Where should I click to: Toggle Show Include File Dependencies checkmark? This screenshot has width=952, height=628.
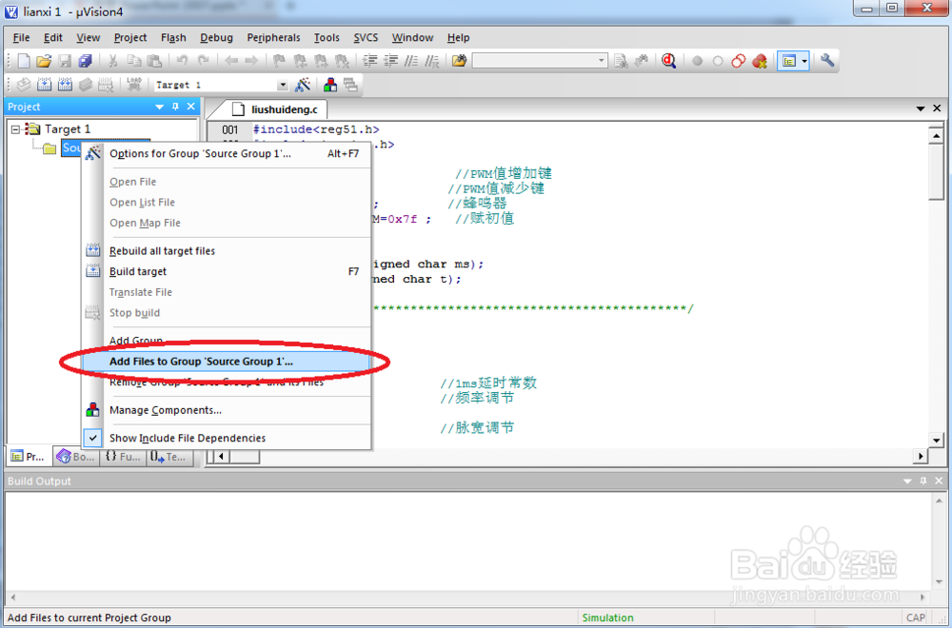[93, 438]
